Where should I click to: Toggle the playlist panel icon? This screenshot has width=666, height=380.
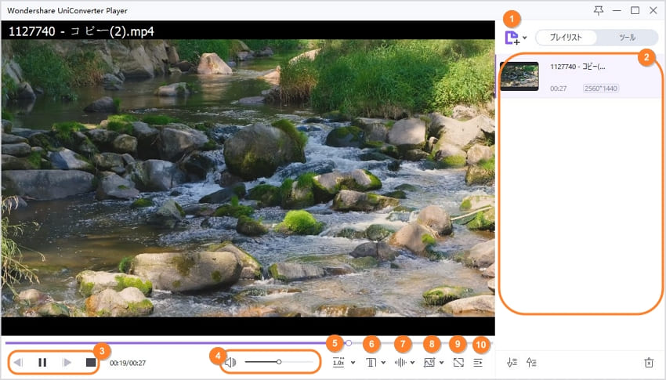[478, 363]
